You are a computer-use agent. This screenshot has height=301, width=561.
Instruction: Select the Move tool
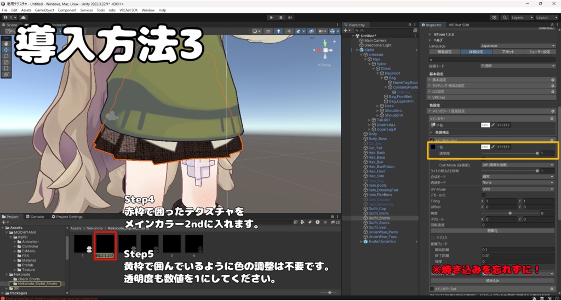[x=6, y=50]
